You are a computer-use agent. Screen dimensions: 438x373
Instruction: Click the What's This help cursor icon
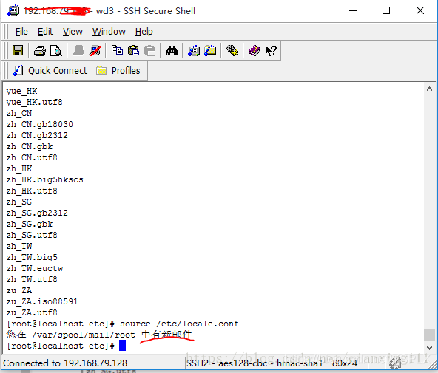pyautogui.click(x=271, y=50)
